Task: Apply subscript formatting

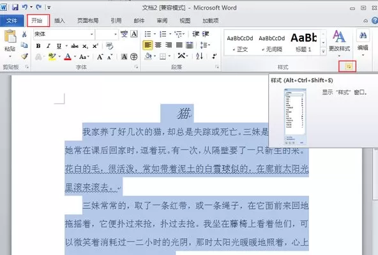Action: 85,46
